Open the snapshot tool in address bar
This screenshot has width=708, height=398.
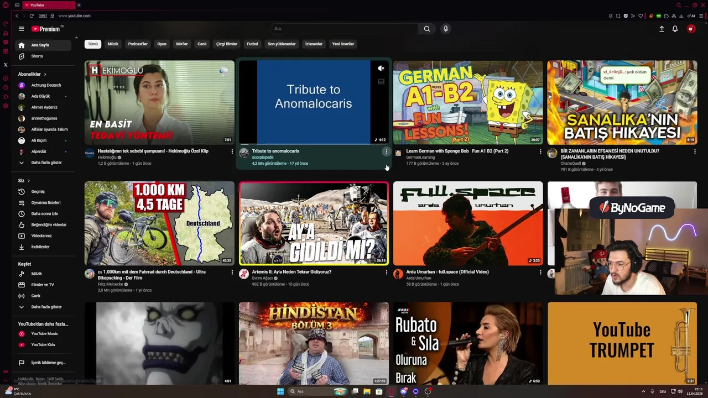pos(618,16)
